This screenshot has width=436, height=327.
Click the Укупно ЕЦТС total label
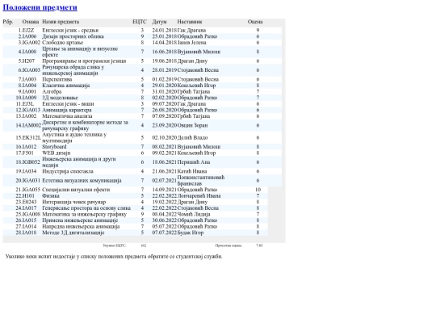pos(115,245)
